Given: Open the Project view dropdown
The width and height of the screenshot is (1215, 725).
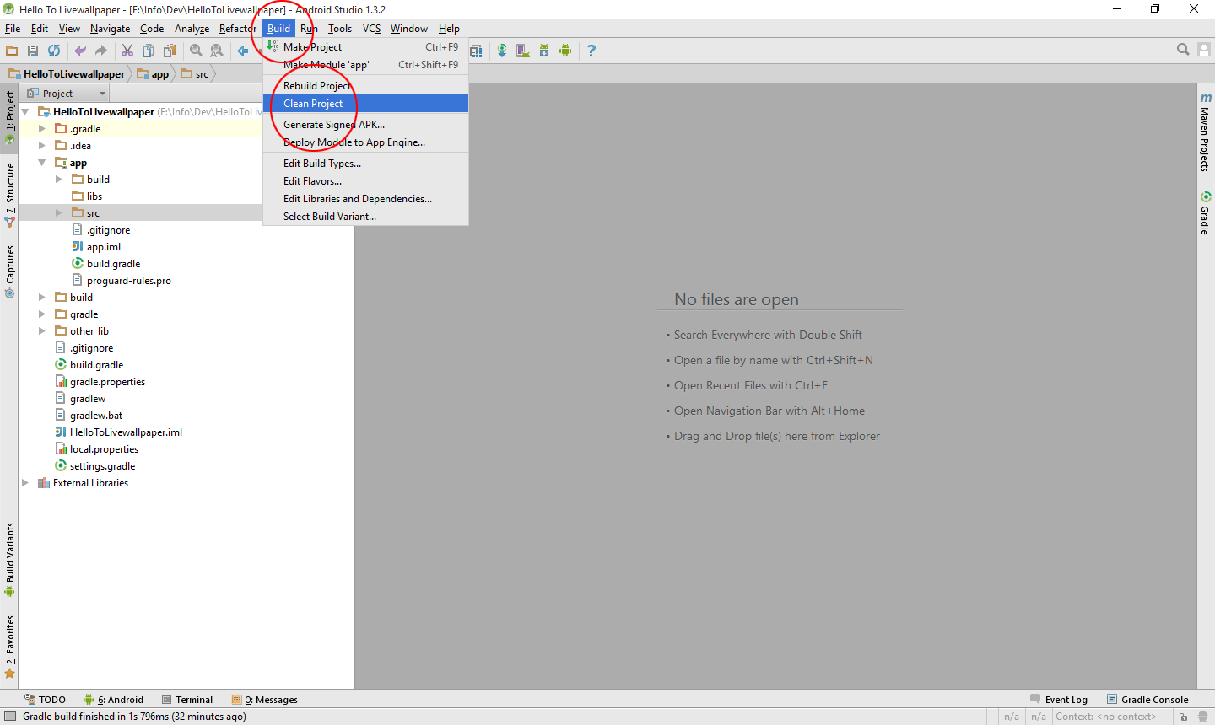Looking at the screenshot, I should [67, 94].
